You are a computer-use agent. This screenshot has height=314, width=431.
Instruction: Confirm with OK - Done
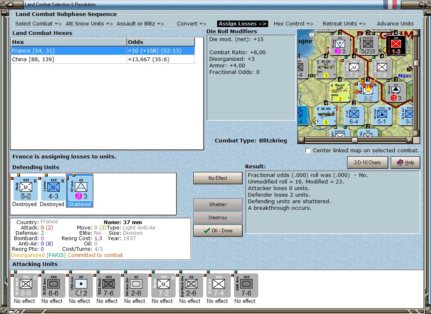tap(218, 231)
